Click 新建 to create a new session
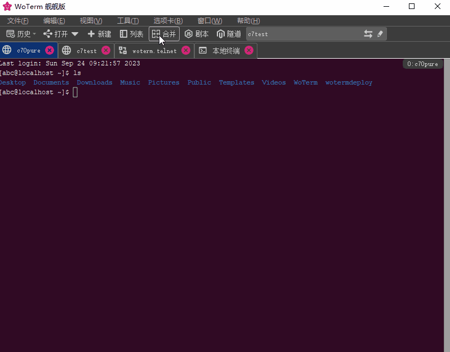450x352 pixels. pyautogui.click(x=99, y=34)
